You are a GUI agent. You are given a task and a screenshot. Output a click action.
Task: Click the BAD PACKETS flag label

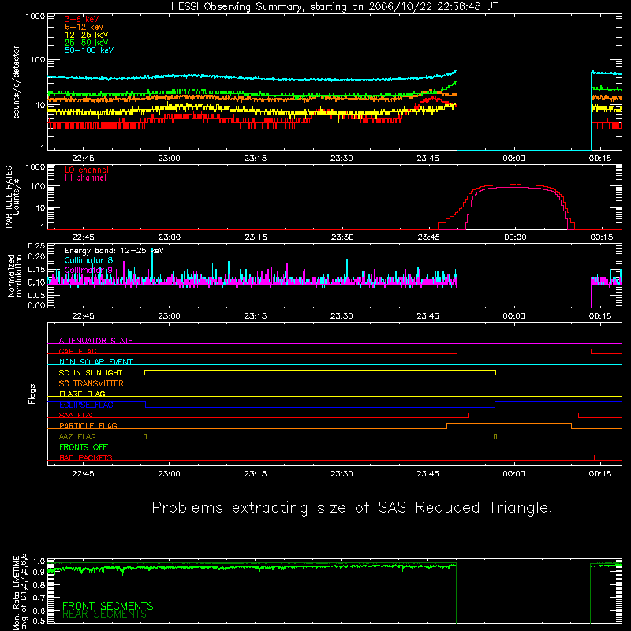tap(86, 457)
